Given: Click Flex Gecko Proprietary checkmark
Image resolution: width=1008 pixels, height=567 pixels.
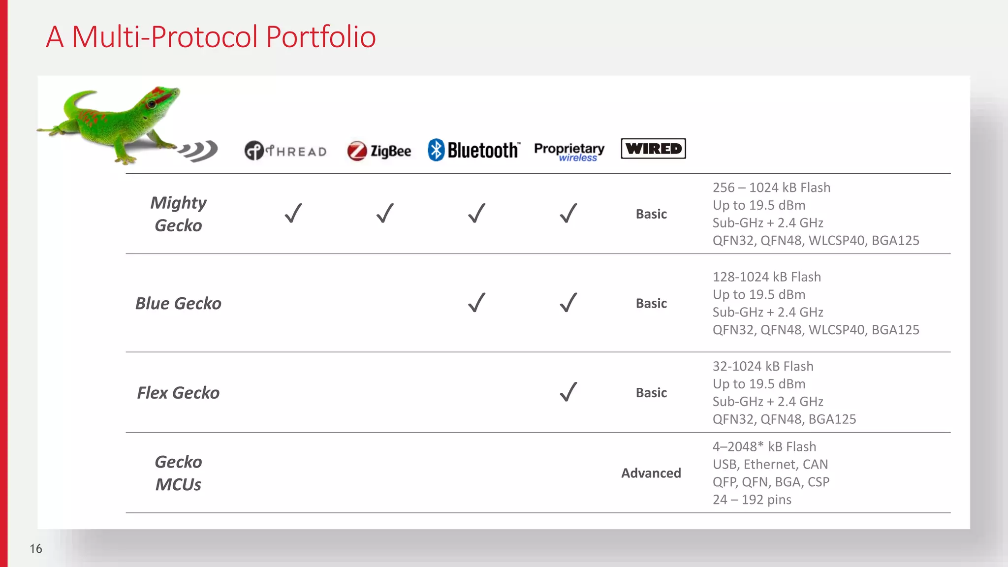Looking at the screenshot, I should point(568,392).
